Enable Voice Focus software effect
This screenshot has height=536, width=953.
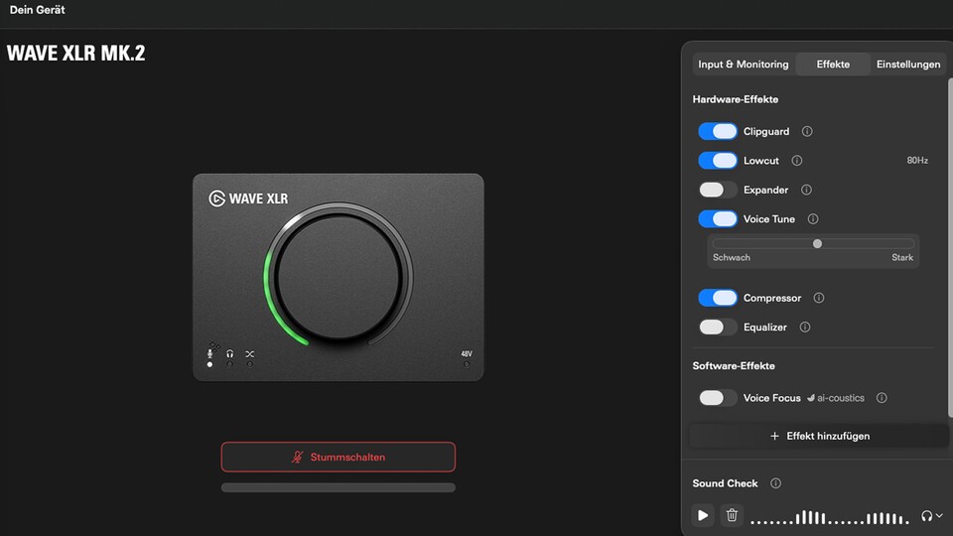[x=718, y=398]
